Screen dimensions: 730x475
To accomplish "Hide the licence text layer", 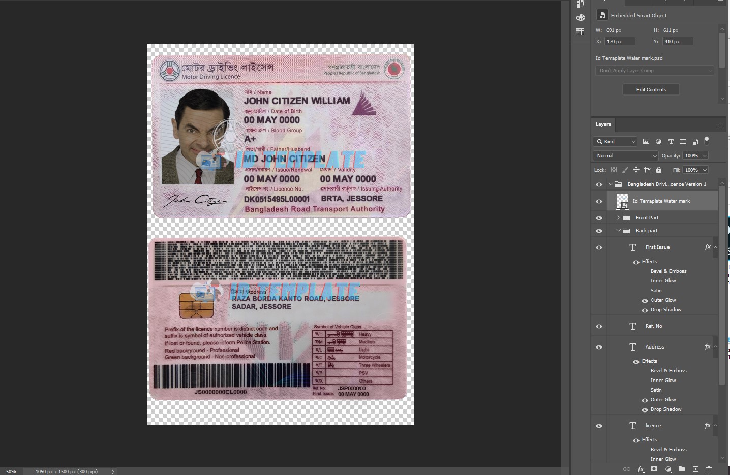I will (x=599, y=426).
